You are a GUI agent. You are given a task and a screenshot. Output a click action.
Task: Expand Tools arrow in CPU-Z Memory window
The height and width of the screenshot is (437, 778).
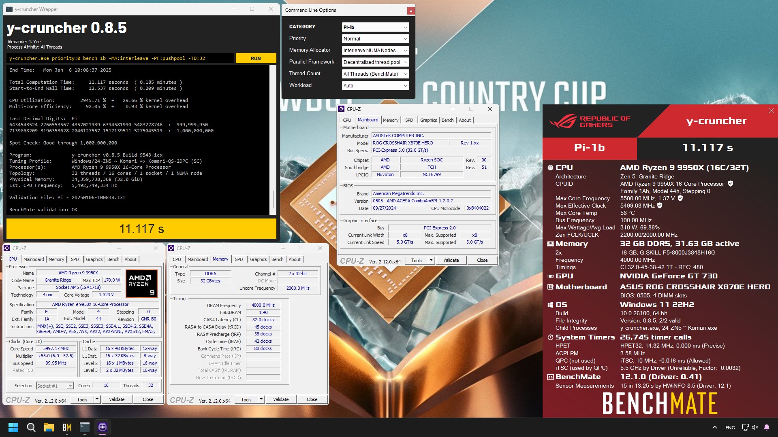click(x=261, y=399)
